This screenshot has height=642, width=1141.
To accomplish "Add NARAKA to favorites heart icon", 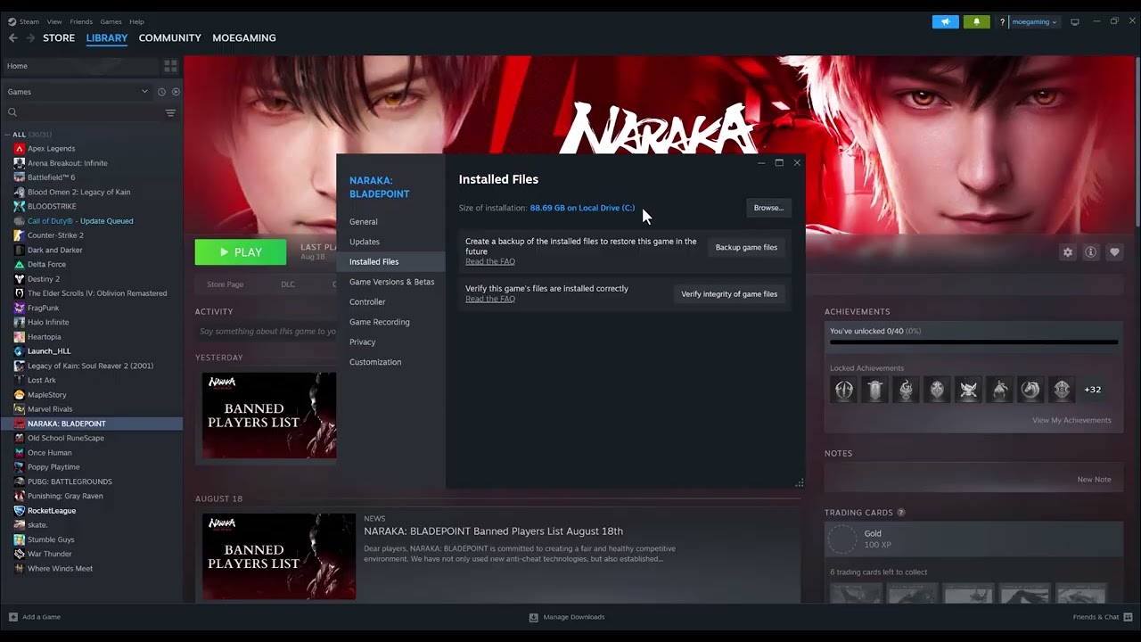I will tap(1114, 252).
